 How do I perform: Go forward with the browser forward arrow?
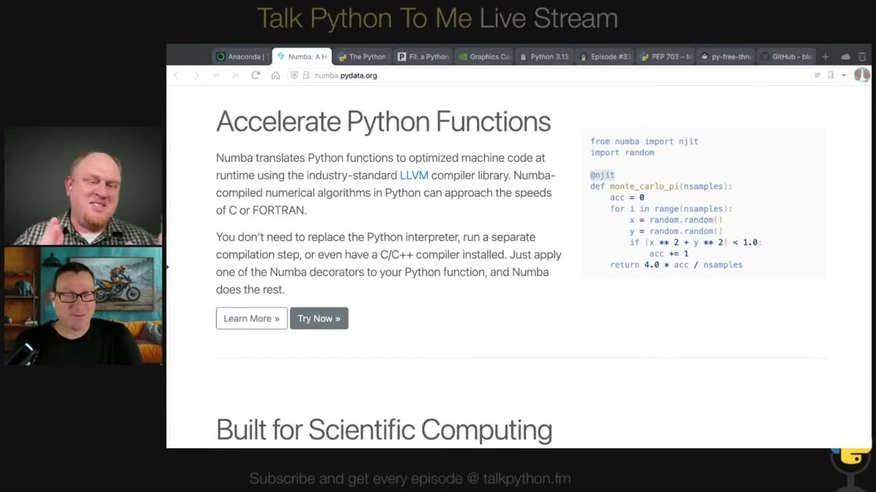tap(196, 75)
